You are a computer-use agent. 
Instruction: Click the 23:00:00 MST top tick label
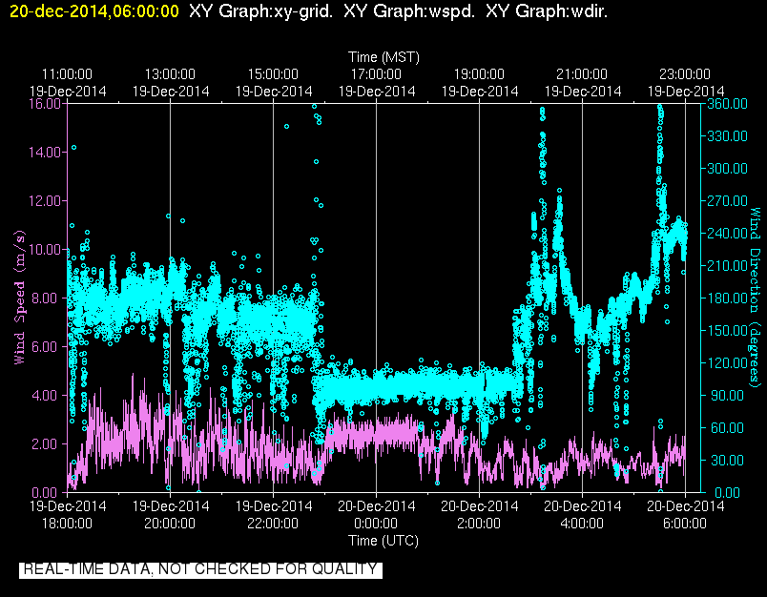click(x=685, y=74)
